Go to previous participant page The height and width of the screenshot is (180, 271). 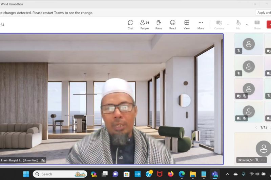(x=256, y=127)
